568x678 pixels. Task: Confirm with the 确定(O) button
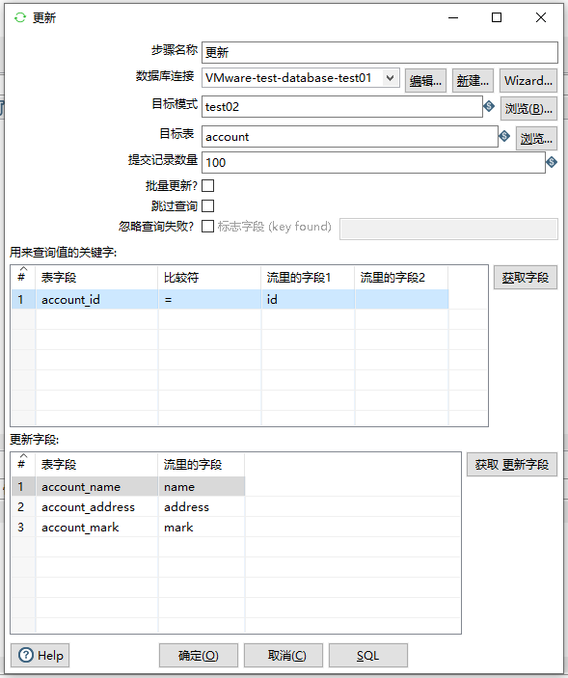199,656
